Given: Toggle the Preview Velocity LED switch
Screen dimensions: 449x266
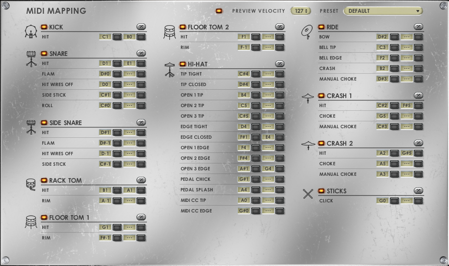Looking at the screenshot, I should click(219, 11).
